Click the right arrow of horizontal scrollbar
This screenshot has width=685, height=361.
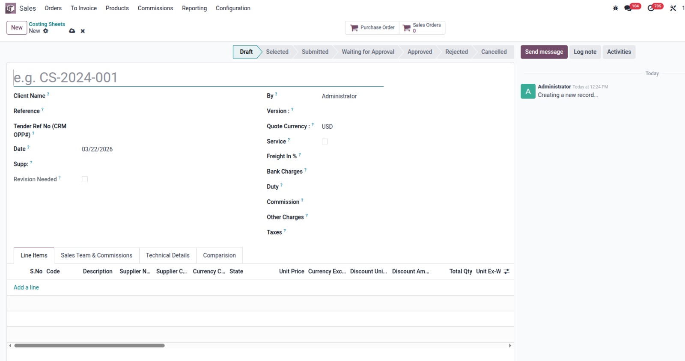click(x=510, y=346)
